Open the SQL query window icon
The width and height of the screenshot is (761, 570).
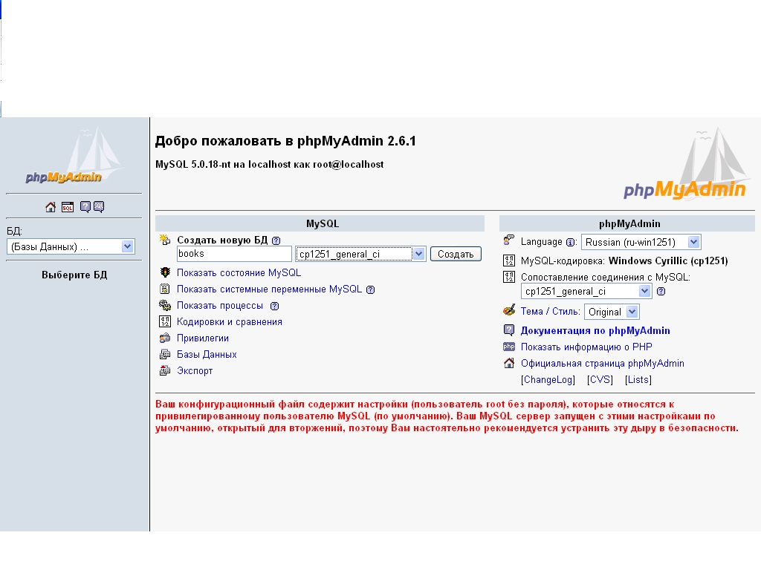tap(68, 207)
